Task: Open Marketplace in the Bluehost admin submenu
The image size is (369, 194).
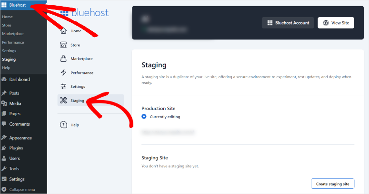Action: pyautogui.click(x=13, y=34)
